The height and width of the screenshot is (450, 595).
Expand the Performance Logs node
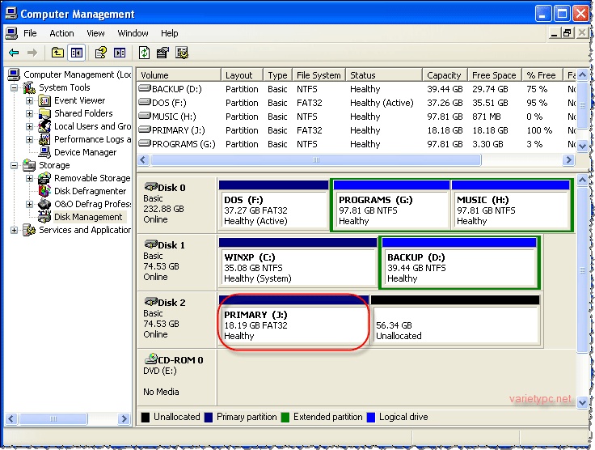(x=29, y=139)
